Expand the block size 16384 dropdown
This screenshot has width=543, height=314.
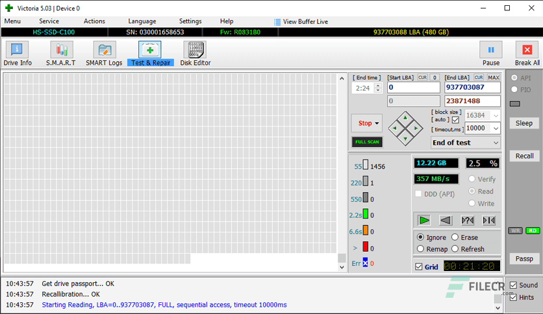pos(496,115)
